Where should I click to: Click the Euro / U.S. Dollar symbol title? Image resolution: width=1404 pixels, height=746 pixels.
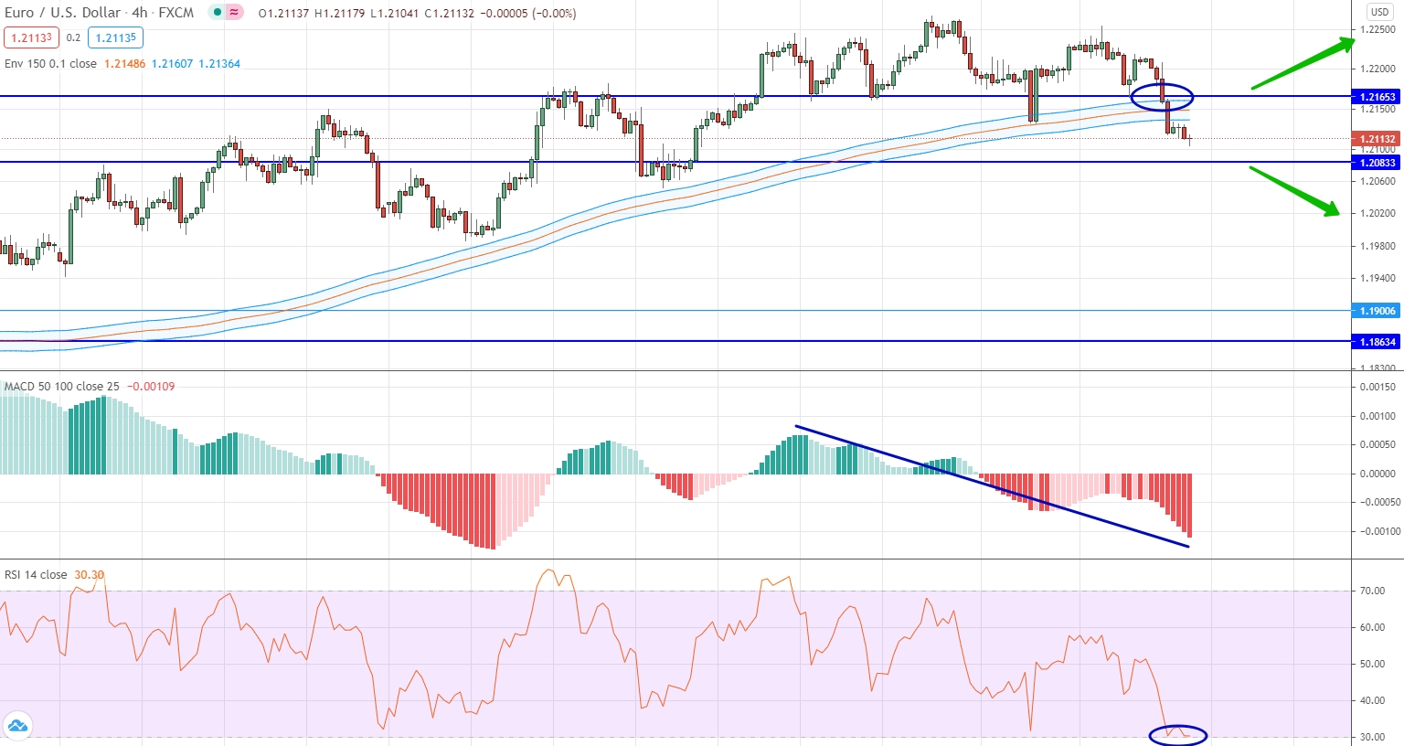[63, 13]
